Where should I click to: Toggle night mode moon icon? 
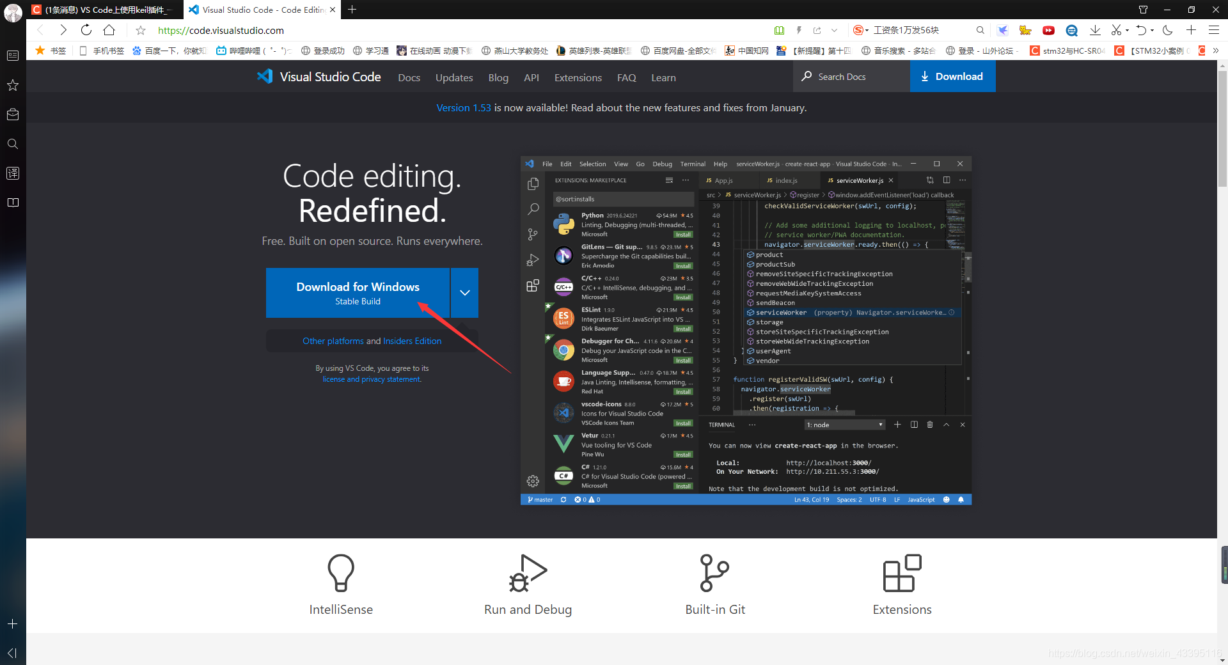1168,30
